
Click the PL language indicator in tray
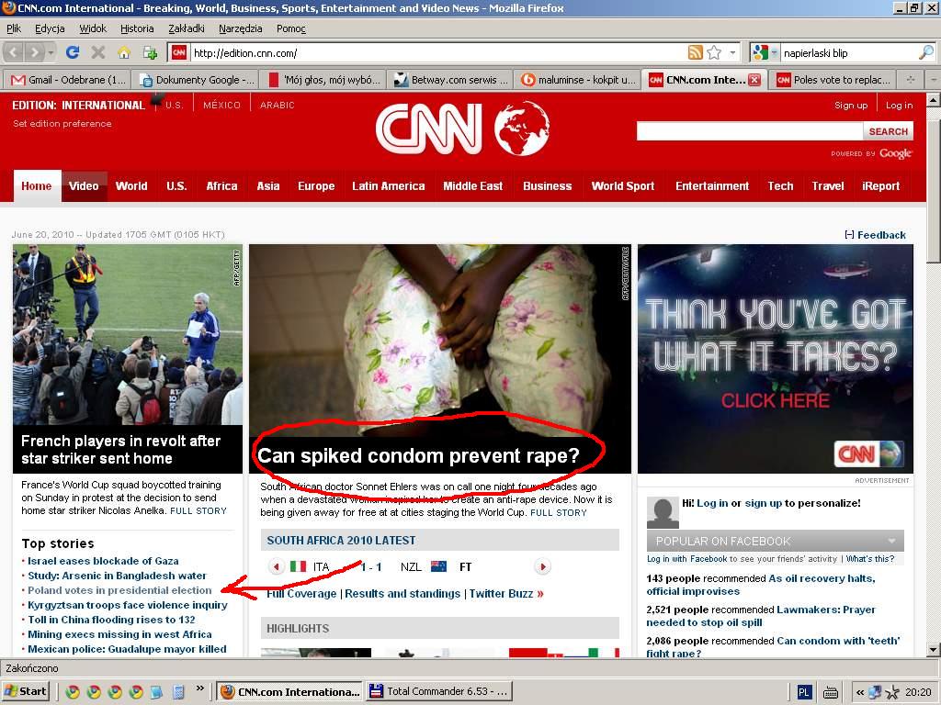coord(803,692)
